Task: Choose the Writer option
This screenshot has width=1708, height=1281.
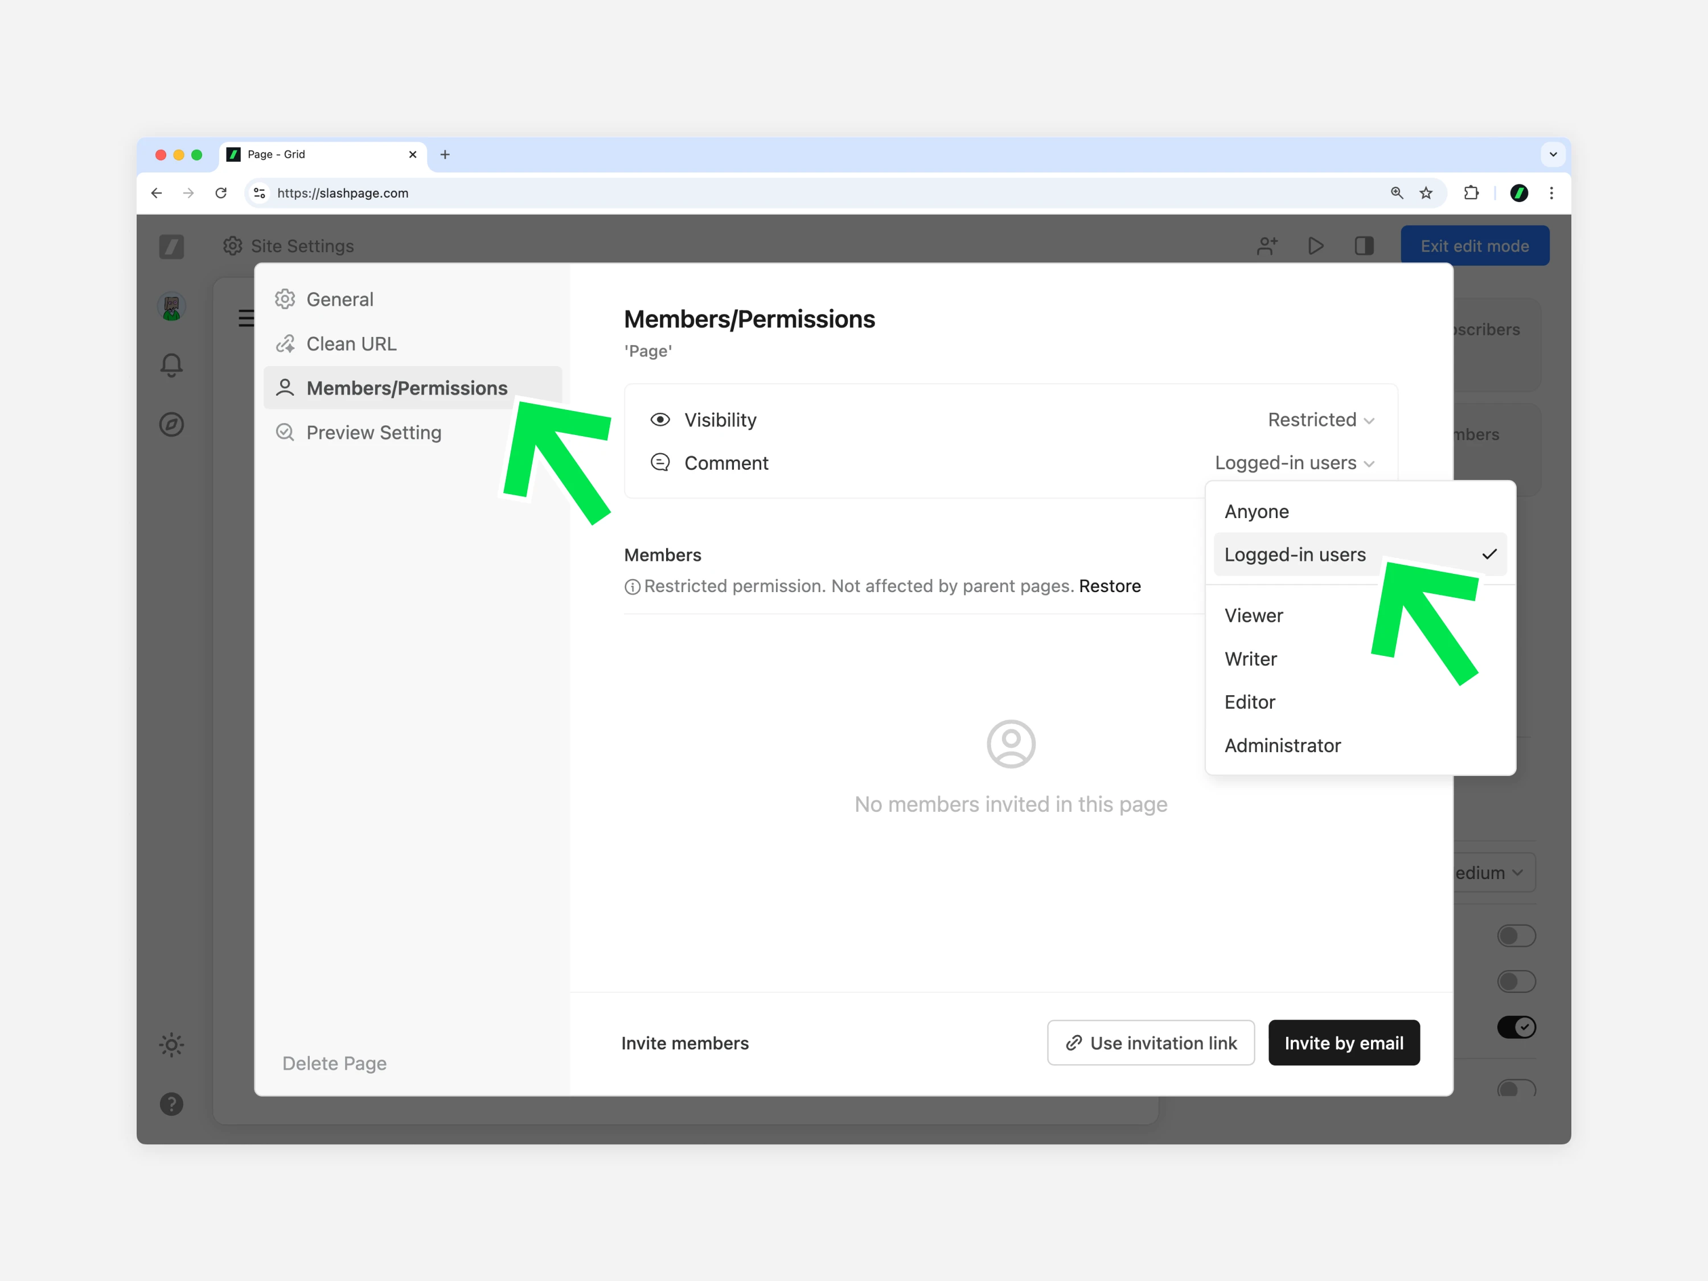Action: pyautogui.click(x=1360, y=659)
